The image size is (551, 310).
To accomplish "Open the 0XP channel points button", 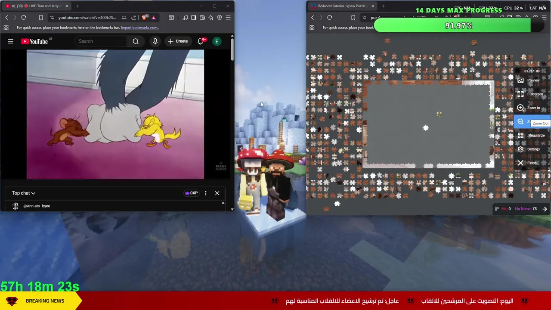I will point(191,193).
